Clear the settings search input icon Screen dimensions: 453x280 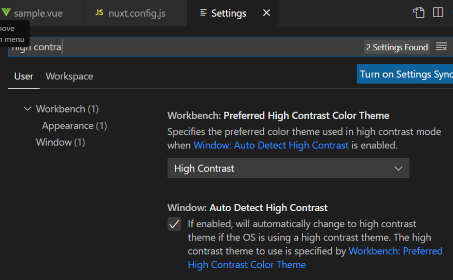[x=441, y=47]
